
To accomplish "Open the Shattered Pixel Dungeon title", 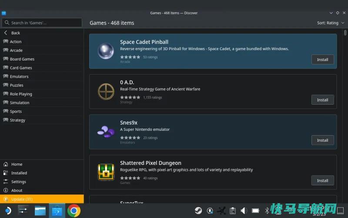I will pyautogui.click(x=151, y=163).
